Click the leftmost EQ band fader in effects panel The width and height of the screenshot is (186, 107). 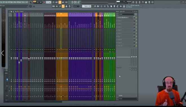coord(132,57)
